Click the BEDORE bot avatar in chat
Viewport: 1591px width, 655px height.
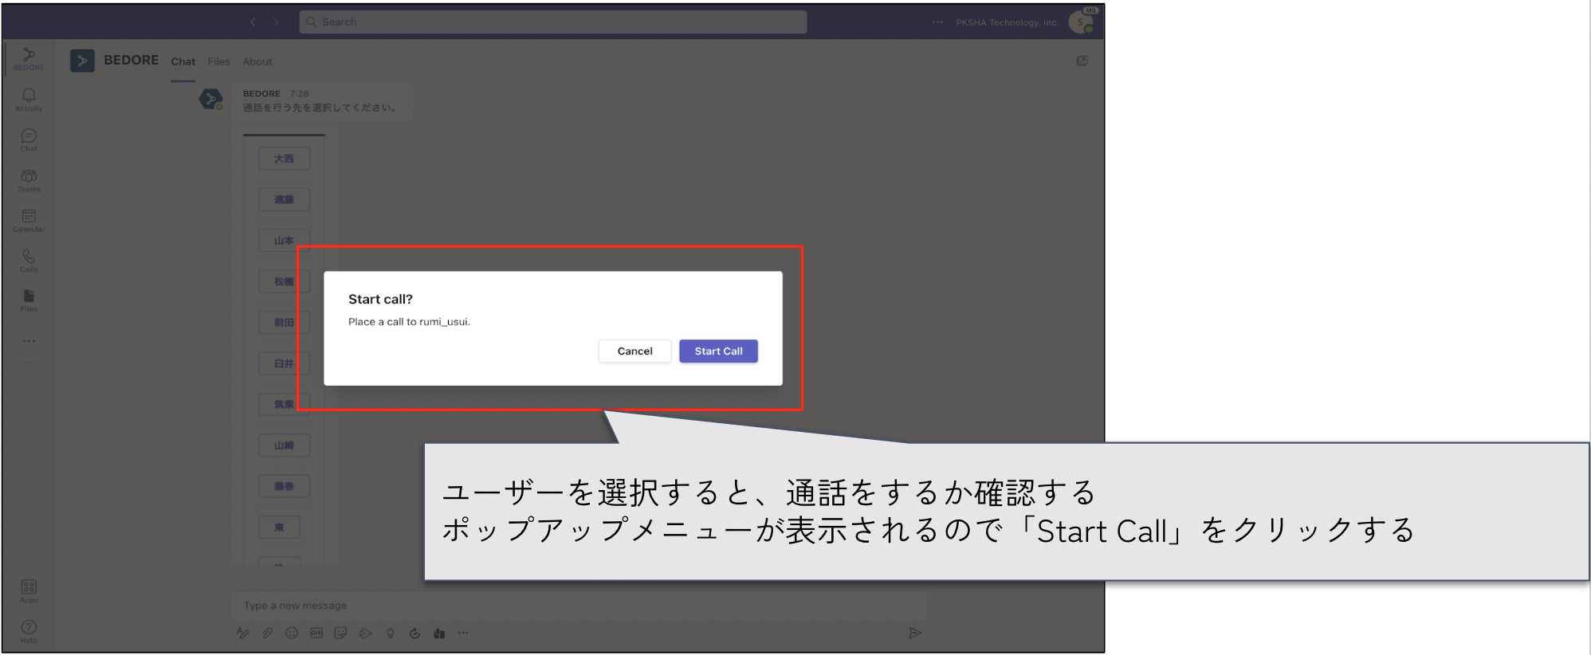[x=210, y=100]
